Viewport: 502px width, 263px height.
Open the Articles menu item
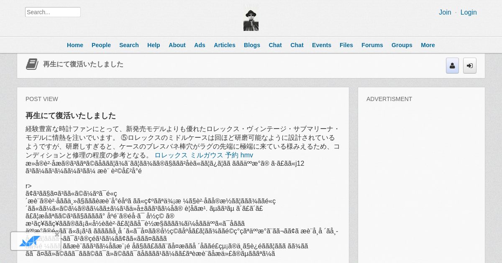click(x=225, y=45)
